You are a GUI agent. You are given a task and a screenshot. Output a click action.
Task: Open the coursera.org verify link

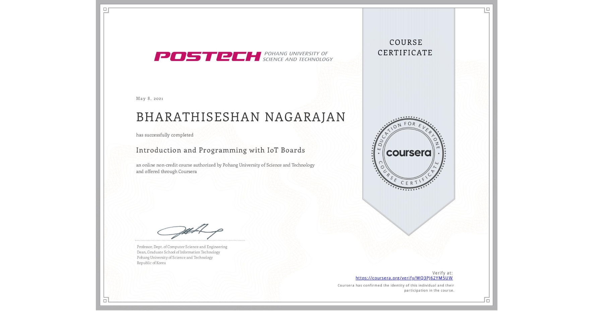click(x=404, y=278)
